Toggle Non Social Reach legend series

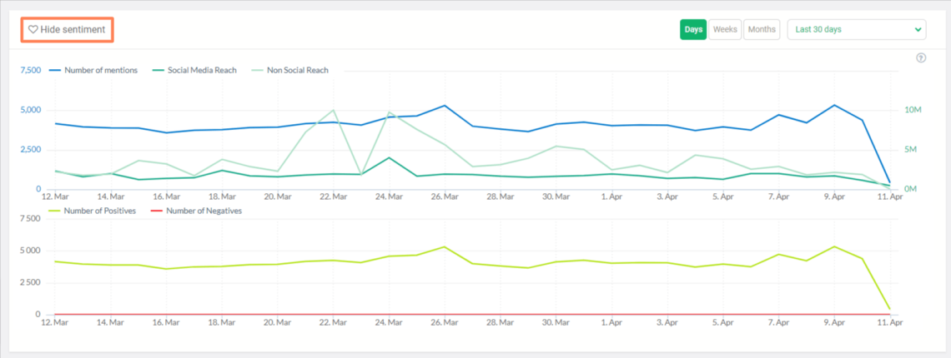pos(289,70)
